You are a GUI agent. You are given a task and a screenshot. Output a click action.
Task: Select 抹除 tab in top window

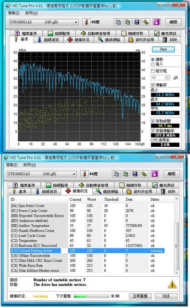pyautogui.click(x=170, y=40)
